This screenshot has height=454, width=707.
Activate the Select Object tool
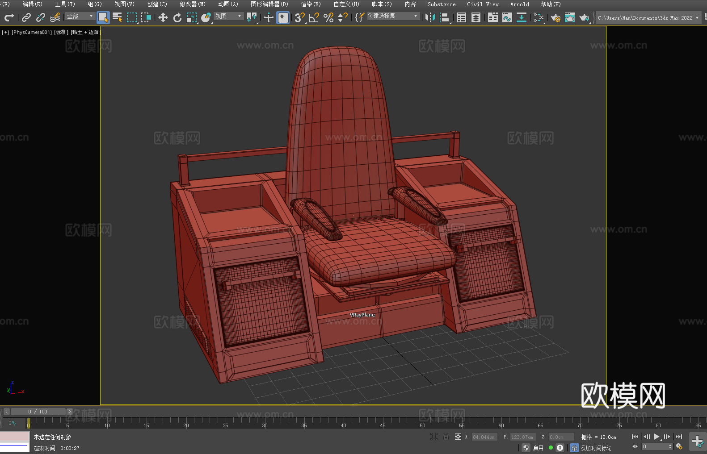(103, 17)
